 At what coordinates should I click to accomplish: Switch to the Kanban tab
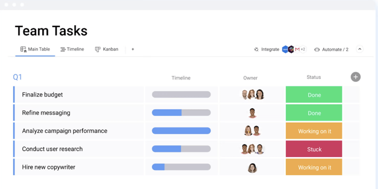[x=107, y=49]
